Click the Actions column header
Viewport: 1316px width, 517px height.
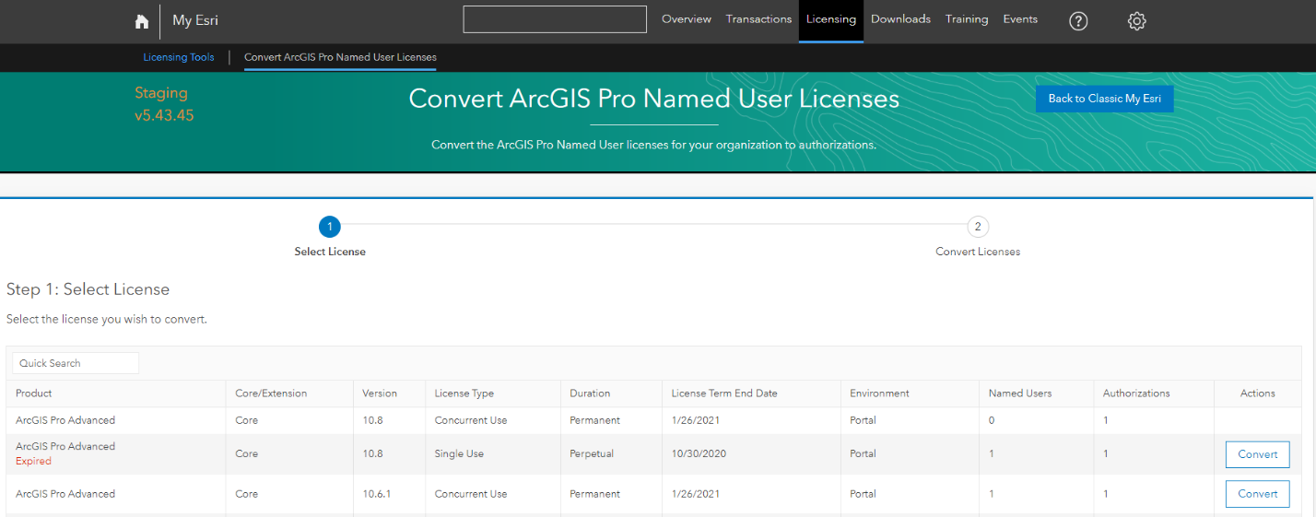[1257, 394]
